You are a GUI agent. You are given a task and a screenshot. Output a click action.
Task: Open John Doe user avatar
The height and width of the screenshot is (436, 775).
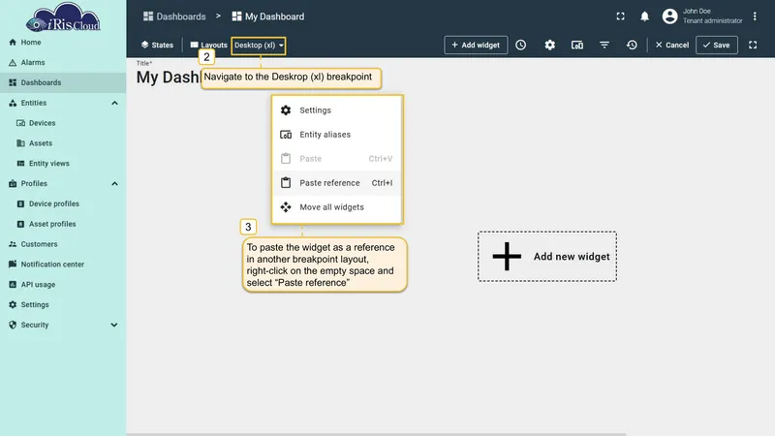(x=669, y=16)
